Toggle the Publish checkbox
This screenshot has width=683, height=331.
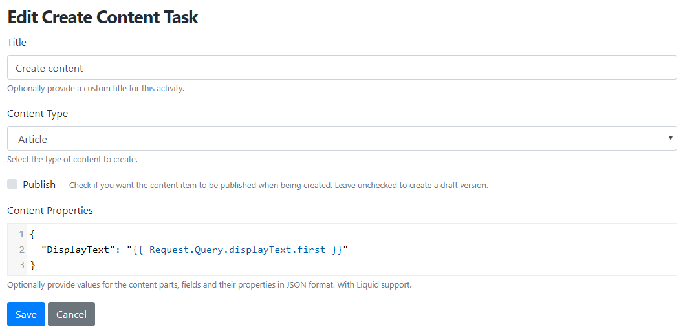[x=12, y=184]
